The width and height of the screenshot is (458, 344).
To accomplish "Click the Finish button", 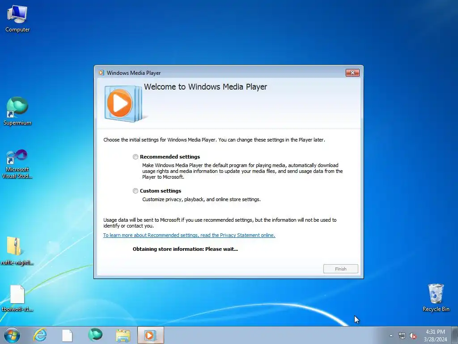I will tap(340, 269).
